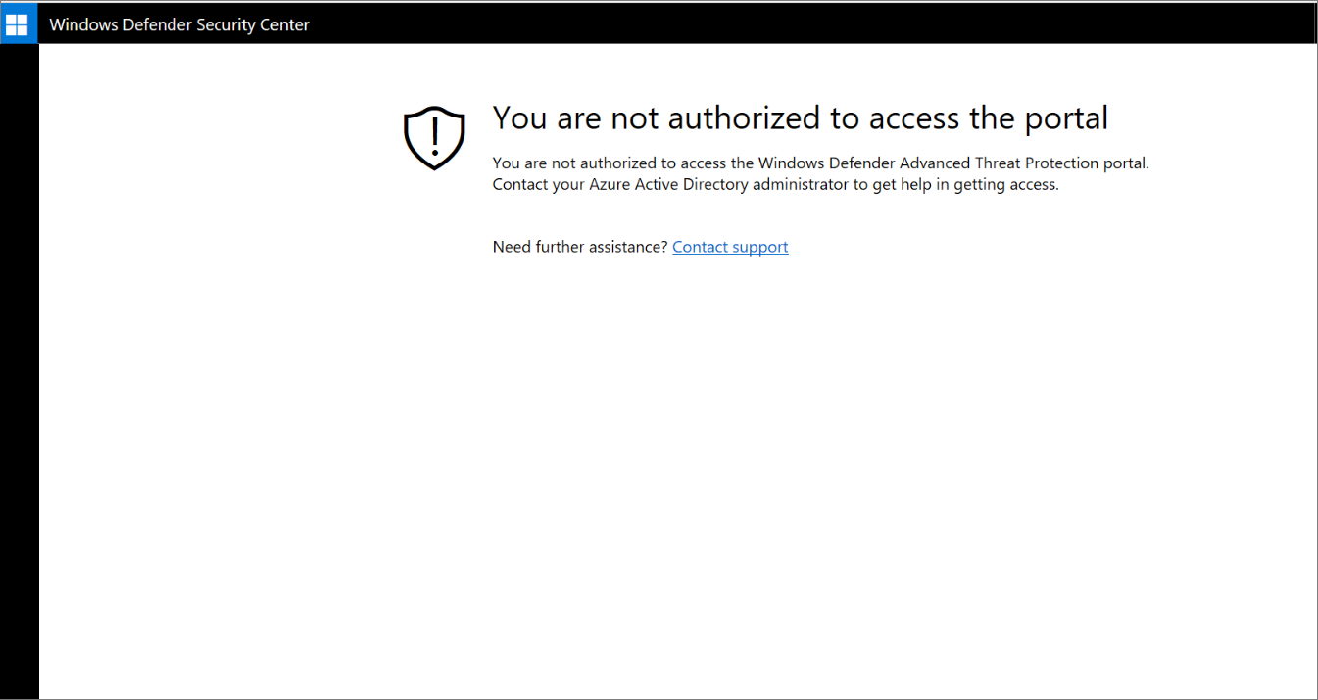Click the word 'support' in the link
Image resolution: width=1318 pixels, height=700 pixels.
(x=759, y=247)
